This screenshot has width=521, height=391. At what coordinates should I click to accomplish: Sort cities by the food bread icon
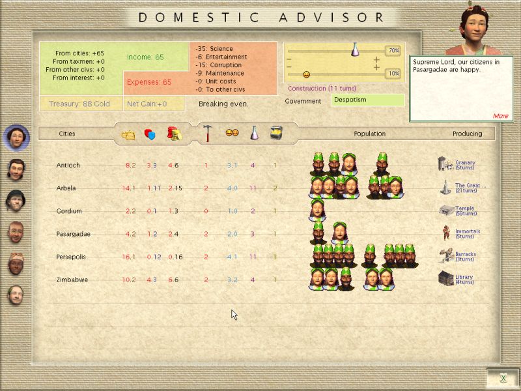pyautogui.click(x=128, y=135)
